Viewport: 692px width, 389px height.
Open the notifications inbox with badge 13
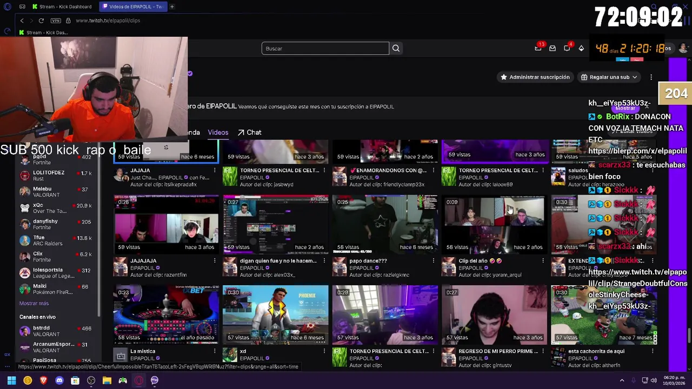(538, 49)
